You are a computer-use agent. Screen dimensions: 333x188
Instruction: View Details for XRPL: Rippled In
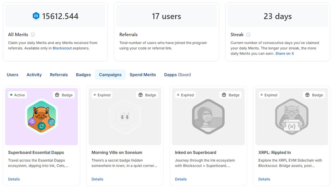point(264,179)
